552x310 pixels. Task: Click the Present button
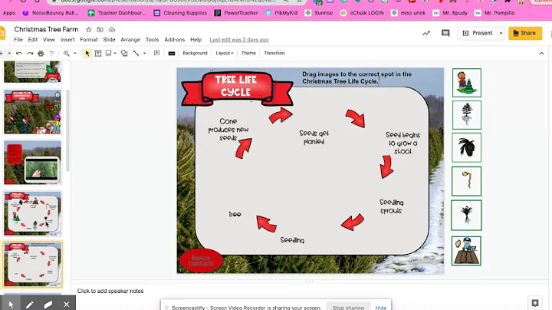pyautogui.click(x=478, y=33)
